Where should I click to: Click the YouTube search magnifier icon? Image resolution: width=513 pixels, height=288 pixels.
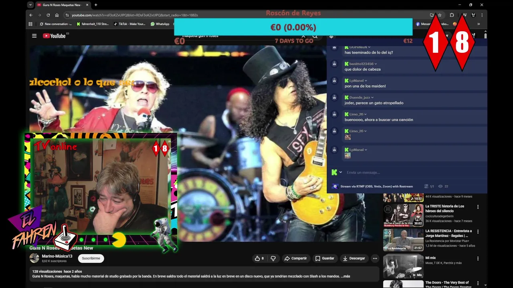[315, 36]
